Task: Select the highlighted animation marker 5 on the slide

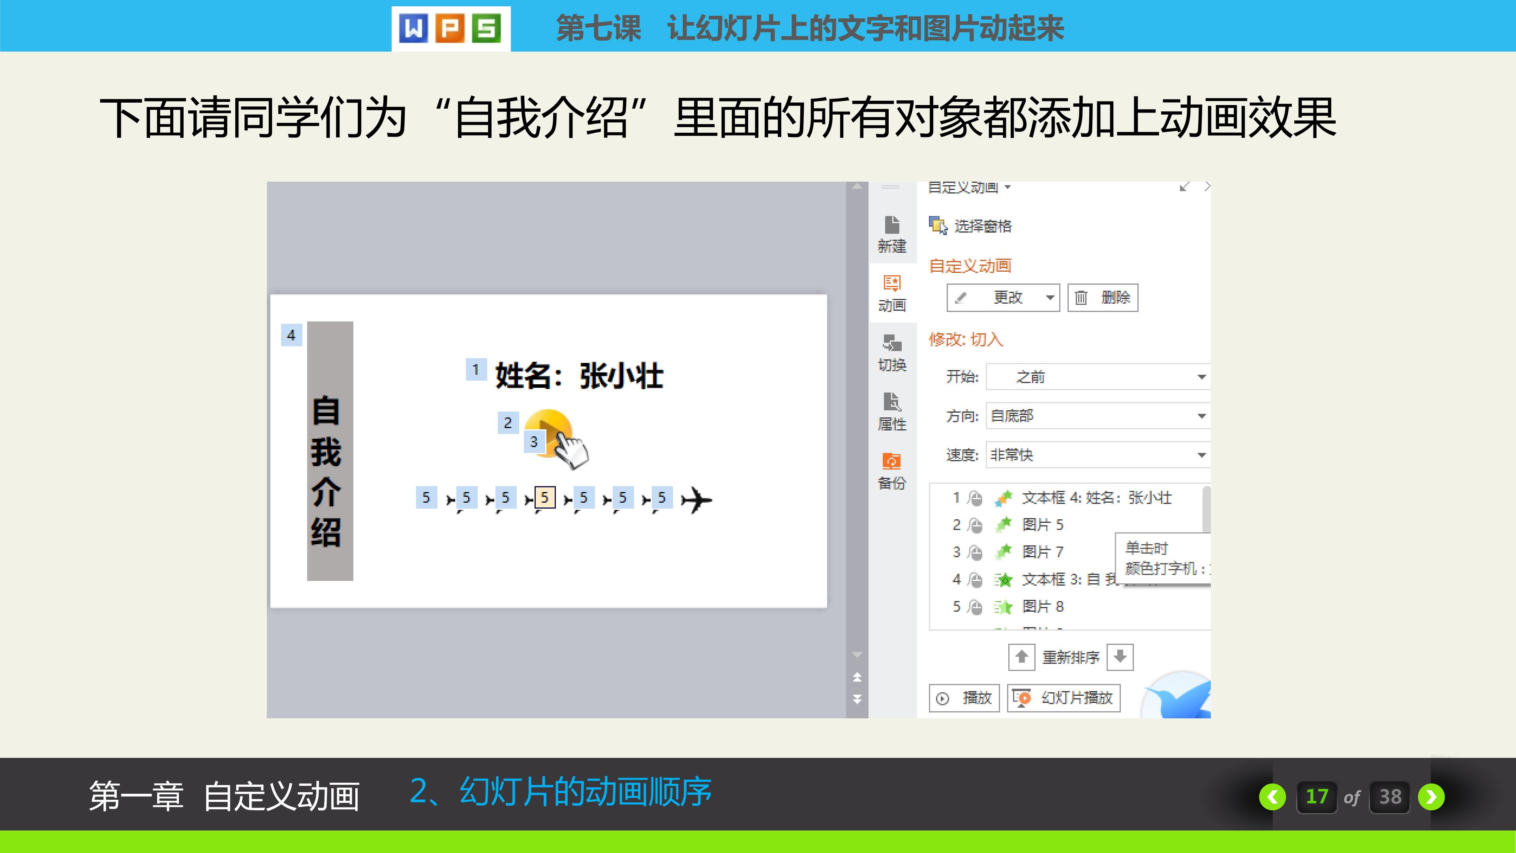Action: pos(544,498)
